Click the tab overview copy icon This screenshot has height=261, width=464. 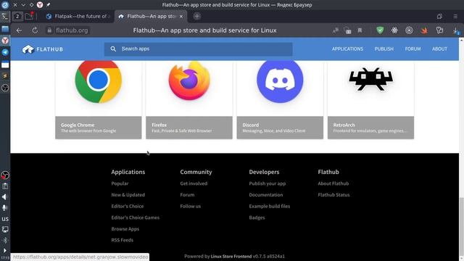(x=439, y=17)
